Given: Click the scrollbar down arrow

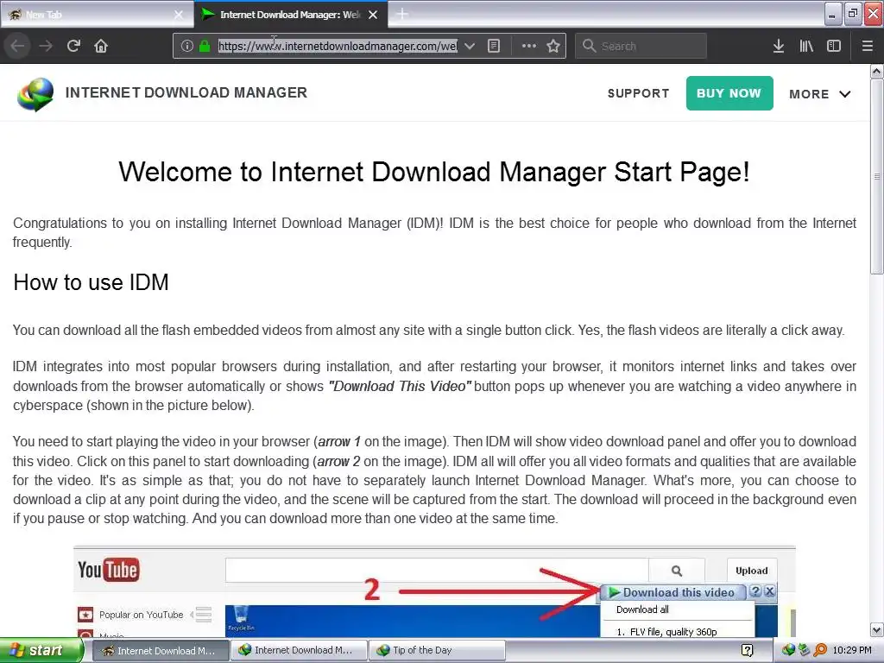Looking at the screenshot, I should pyautogui.click(x=876, y=629).
